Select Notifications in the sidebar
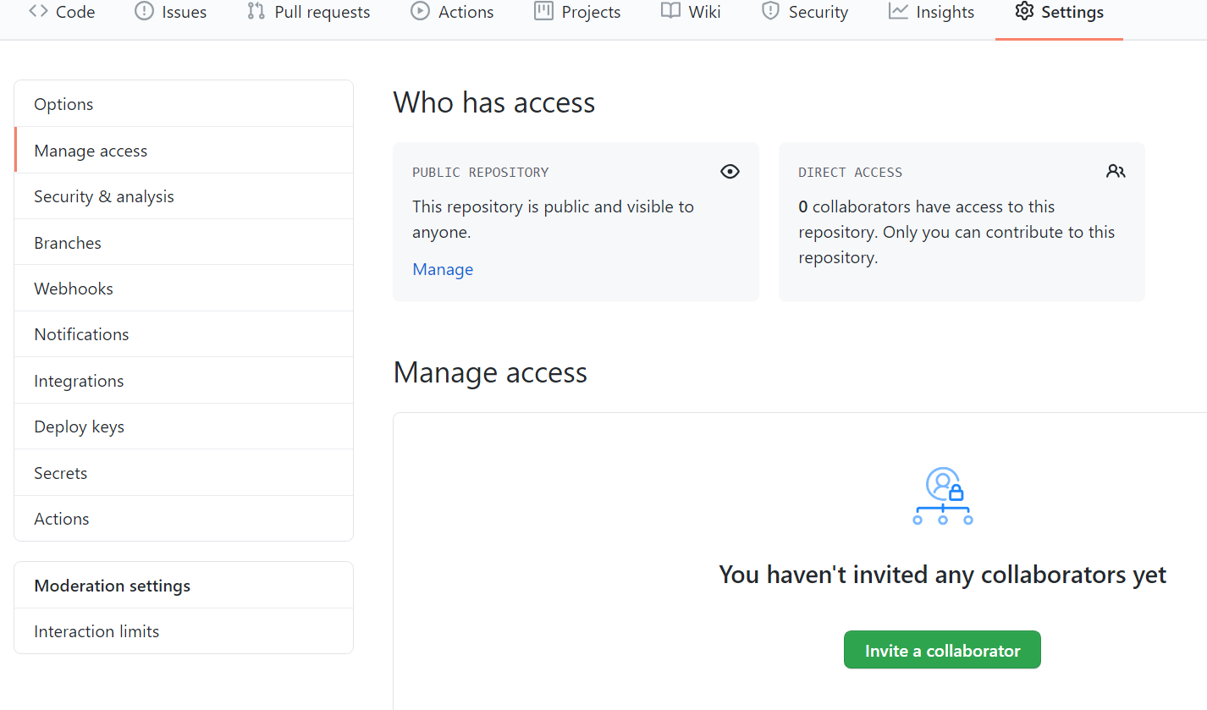Image resolution: width=1207 pixels, height=710 pixels. tap(184, 334)
